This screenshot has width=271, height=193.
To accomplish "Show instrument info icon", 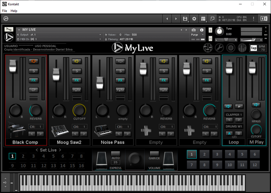I will (x=202, y=30).
